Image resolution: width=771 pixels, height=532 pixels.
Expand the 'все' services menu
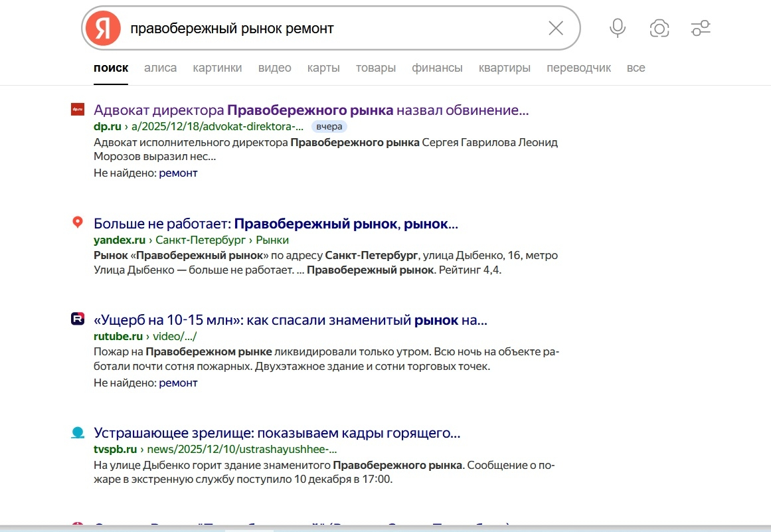pos(636,68)
